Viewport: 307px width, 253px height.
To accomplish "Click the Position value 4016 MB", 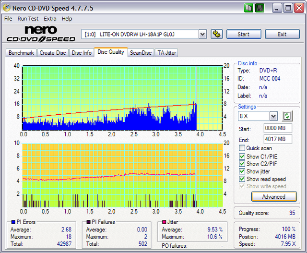I will click(285, 237).
